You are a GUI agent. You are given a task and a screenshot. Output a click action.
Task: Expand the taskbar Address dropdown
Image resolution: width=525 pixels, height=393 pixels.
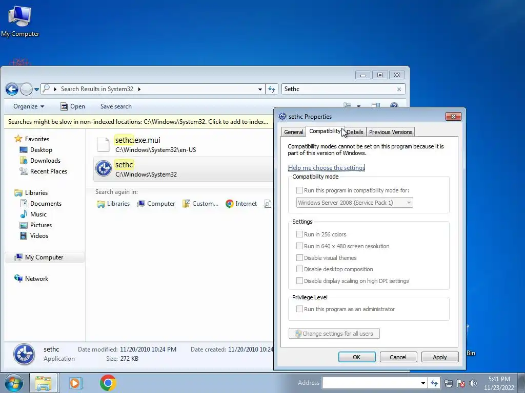tap(423, 383)
